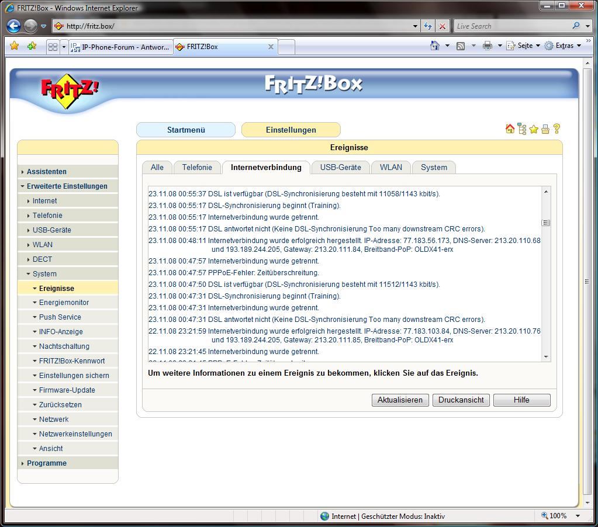The width and height of the screenshot is (598, 527).
Task: Open Push Service settings
Action: point(60,317)
